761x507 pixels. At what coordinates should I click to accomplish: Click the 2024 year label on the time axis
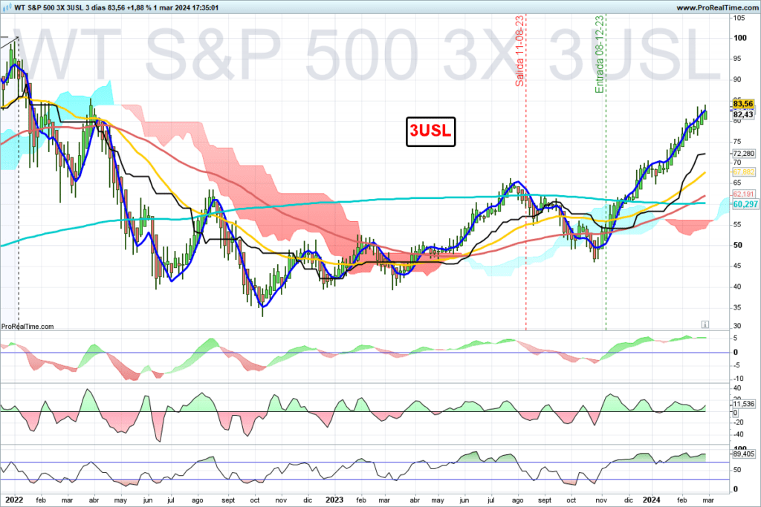pos(651,500)
